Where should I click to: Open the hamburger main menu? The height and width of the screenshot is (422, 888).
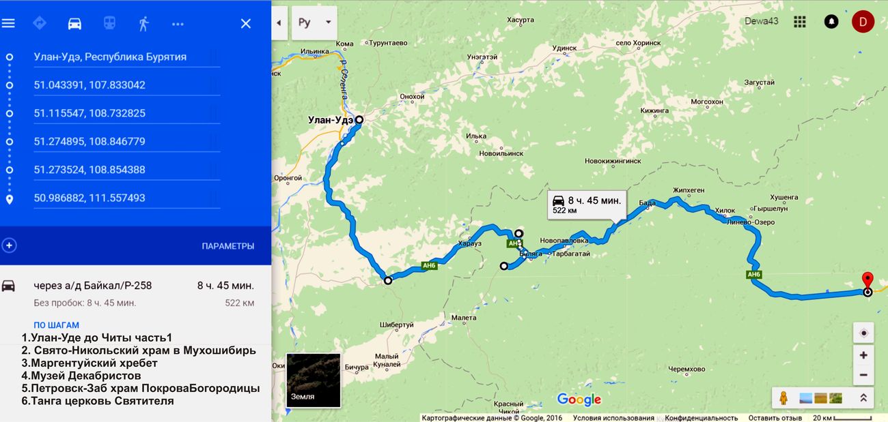[x=8, y=23]
